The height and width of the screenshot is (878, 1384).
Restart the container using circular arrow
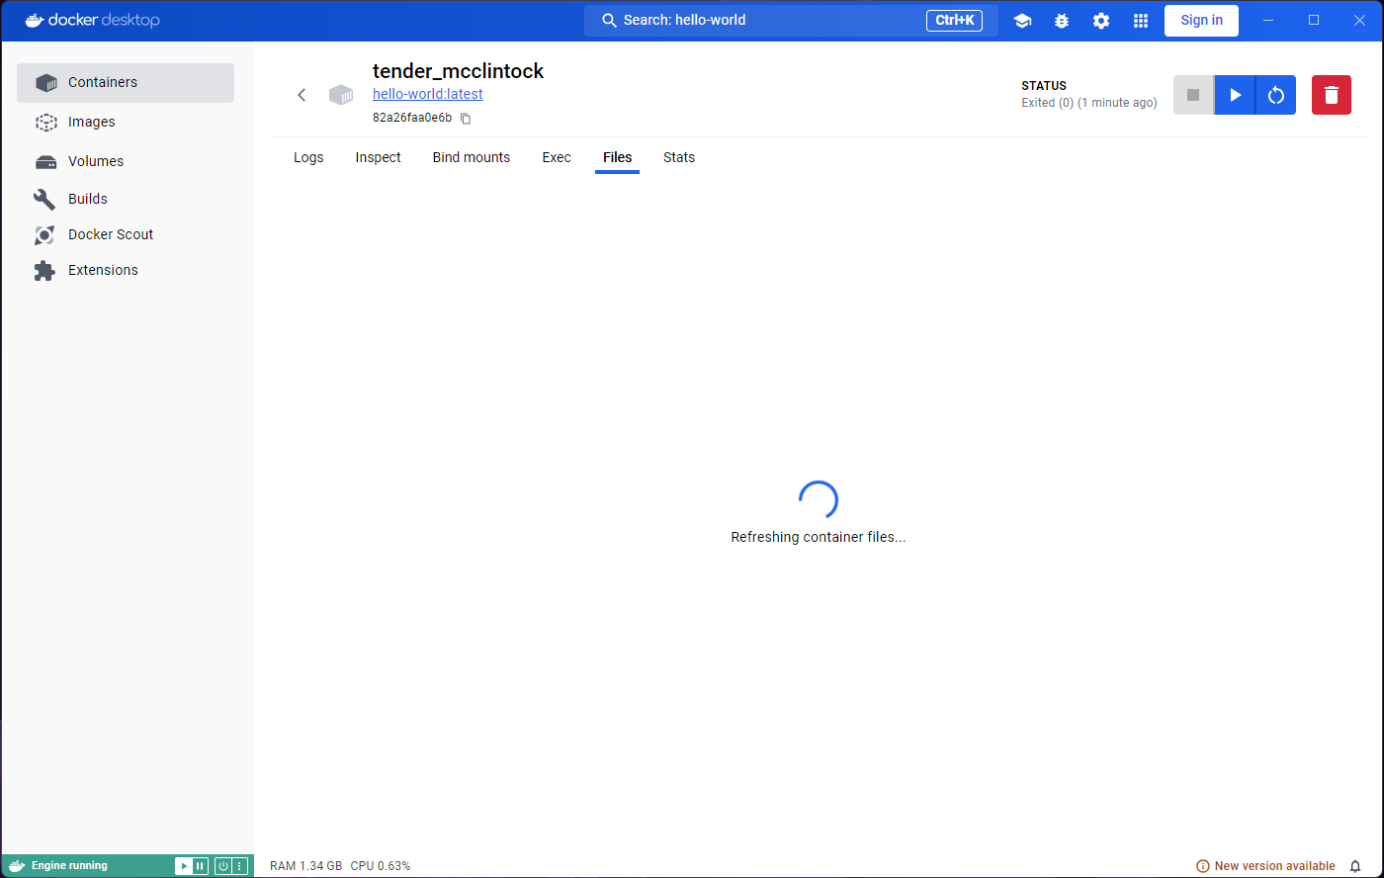1276,95
